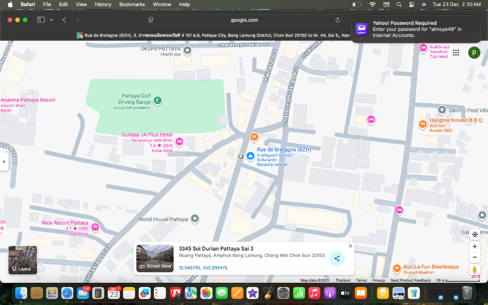Click the Sunday JA Plus Hotel marker
Viewport: 488px width, 305px height.
pos(179,142)
